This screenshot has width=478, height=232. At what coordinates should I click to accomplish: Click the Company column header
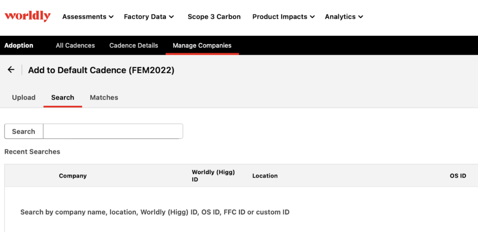tap(73, 176)
